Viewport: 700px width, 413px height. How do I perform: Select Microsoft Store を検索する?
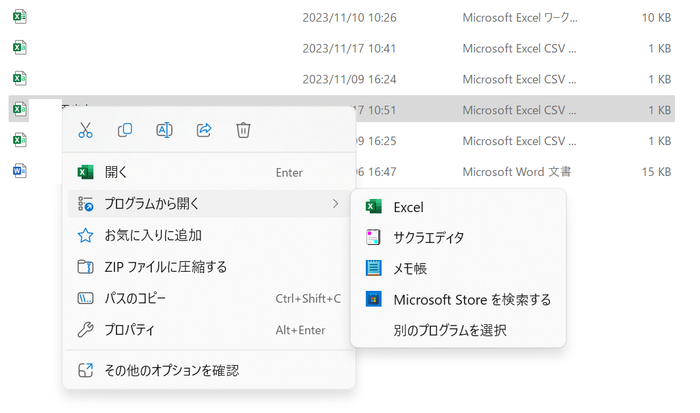click(459, 299)
